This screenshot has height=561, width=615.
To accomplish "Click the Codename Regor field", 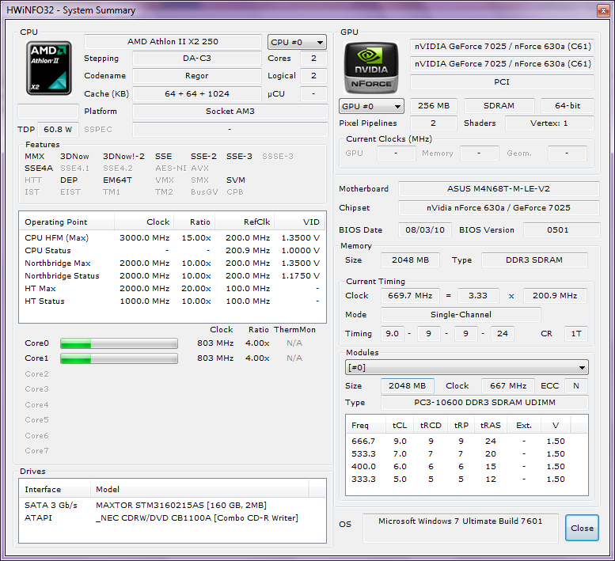I will point(197,76).
